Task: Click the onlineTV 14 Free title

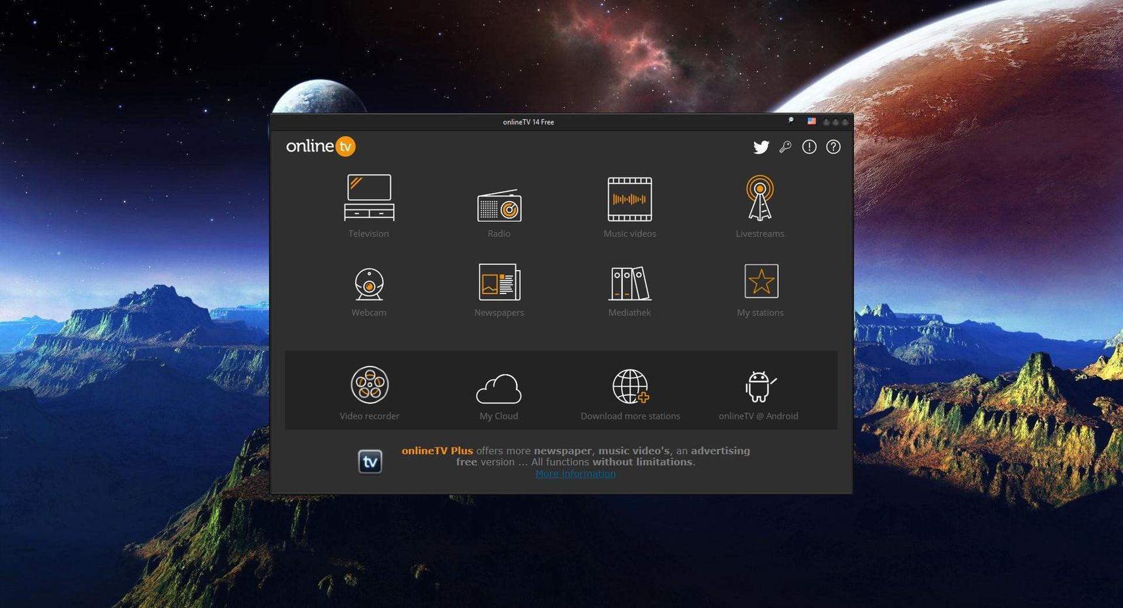Action: click(x=529, y=122)
